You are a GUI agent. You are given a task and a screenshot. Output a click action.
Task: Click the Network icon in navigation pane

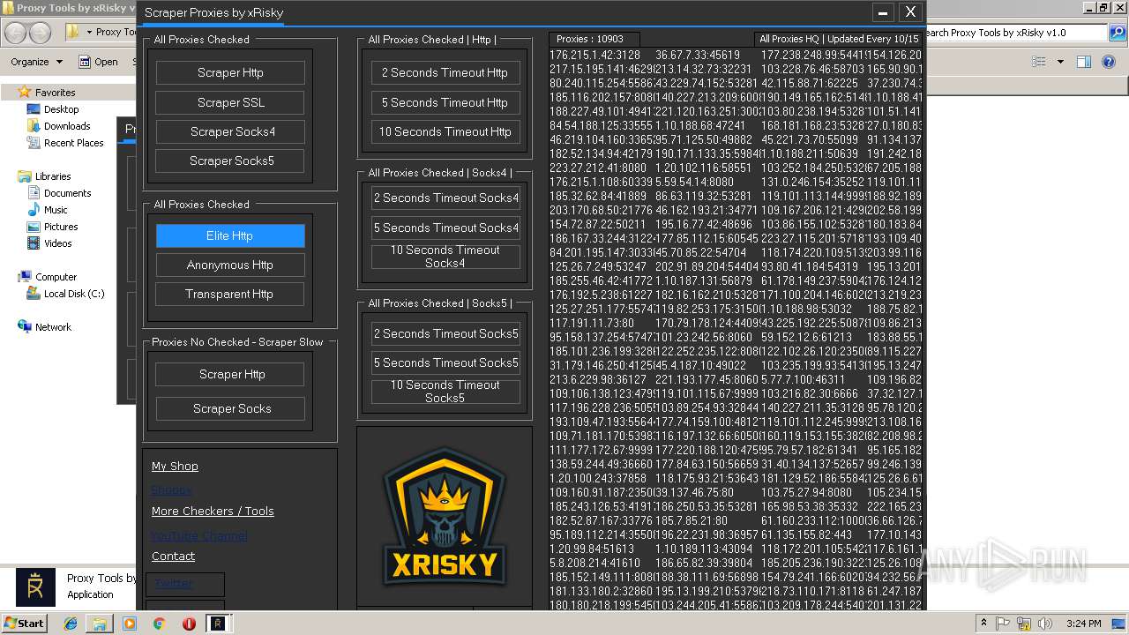[x=25, y=327]
